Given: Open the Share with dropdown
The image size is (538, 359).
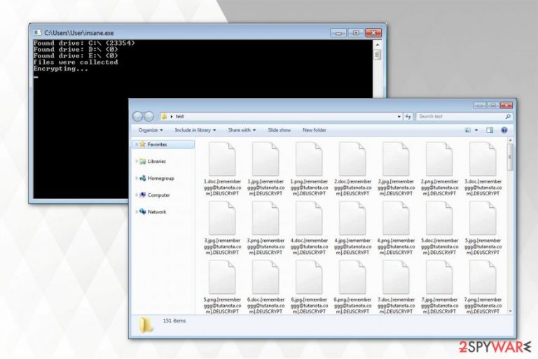Looking at the screenshot, I should point(242,130).
